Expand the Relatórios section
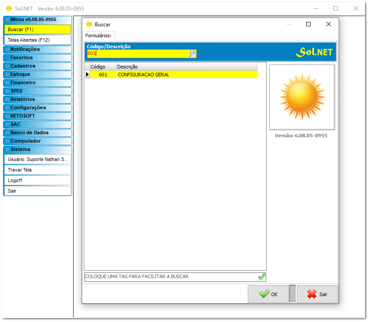This screenshot has height=322, width=369. (x=37, y=99)
